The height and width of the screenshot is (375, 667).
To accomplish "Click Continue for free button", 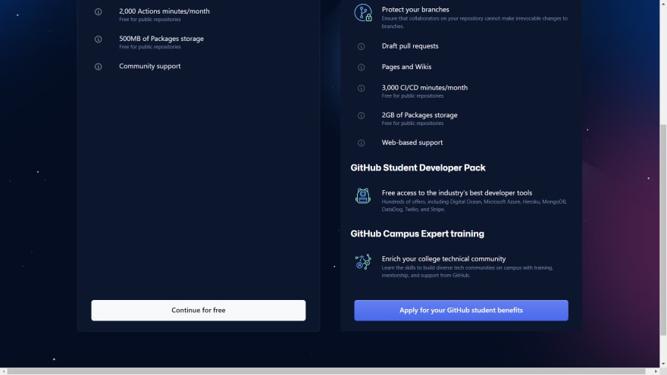I will [x=199, y=311].
